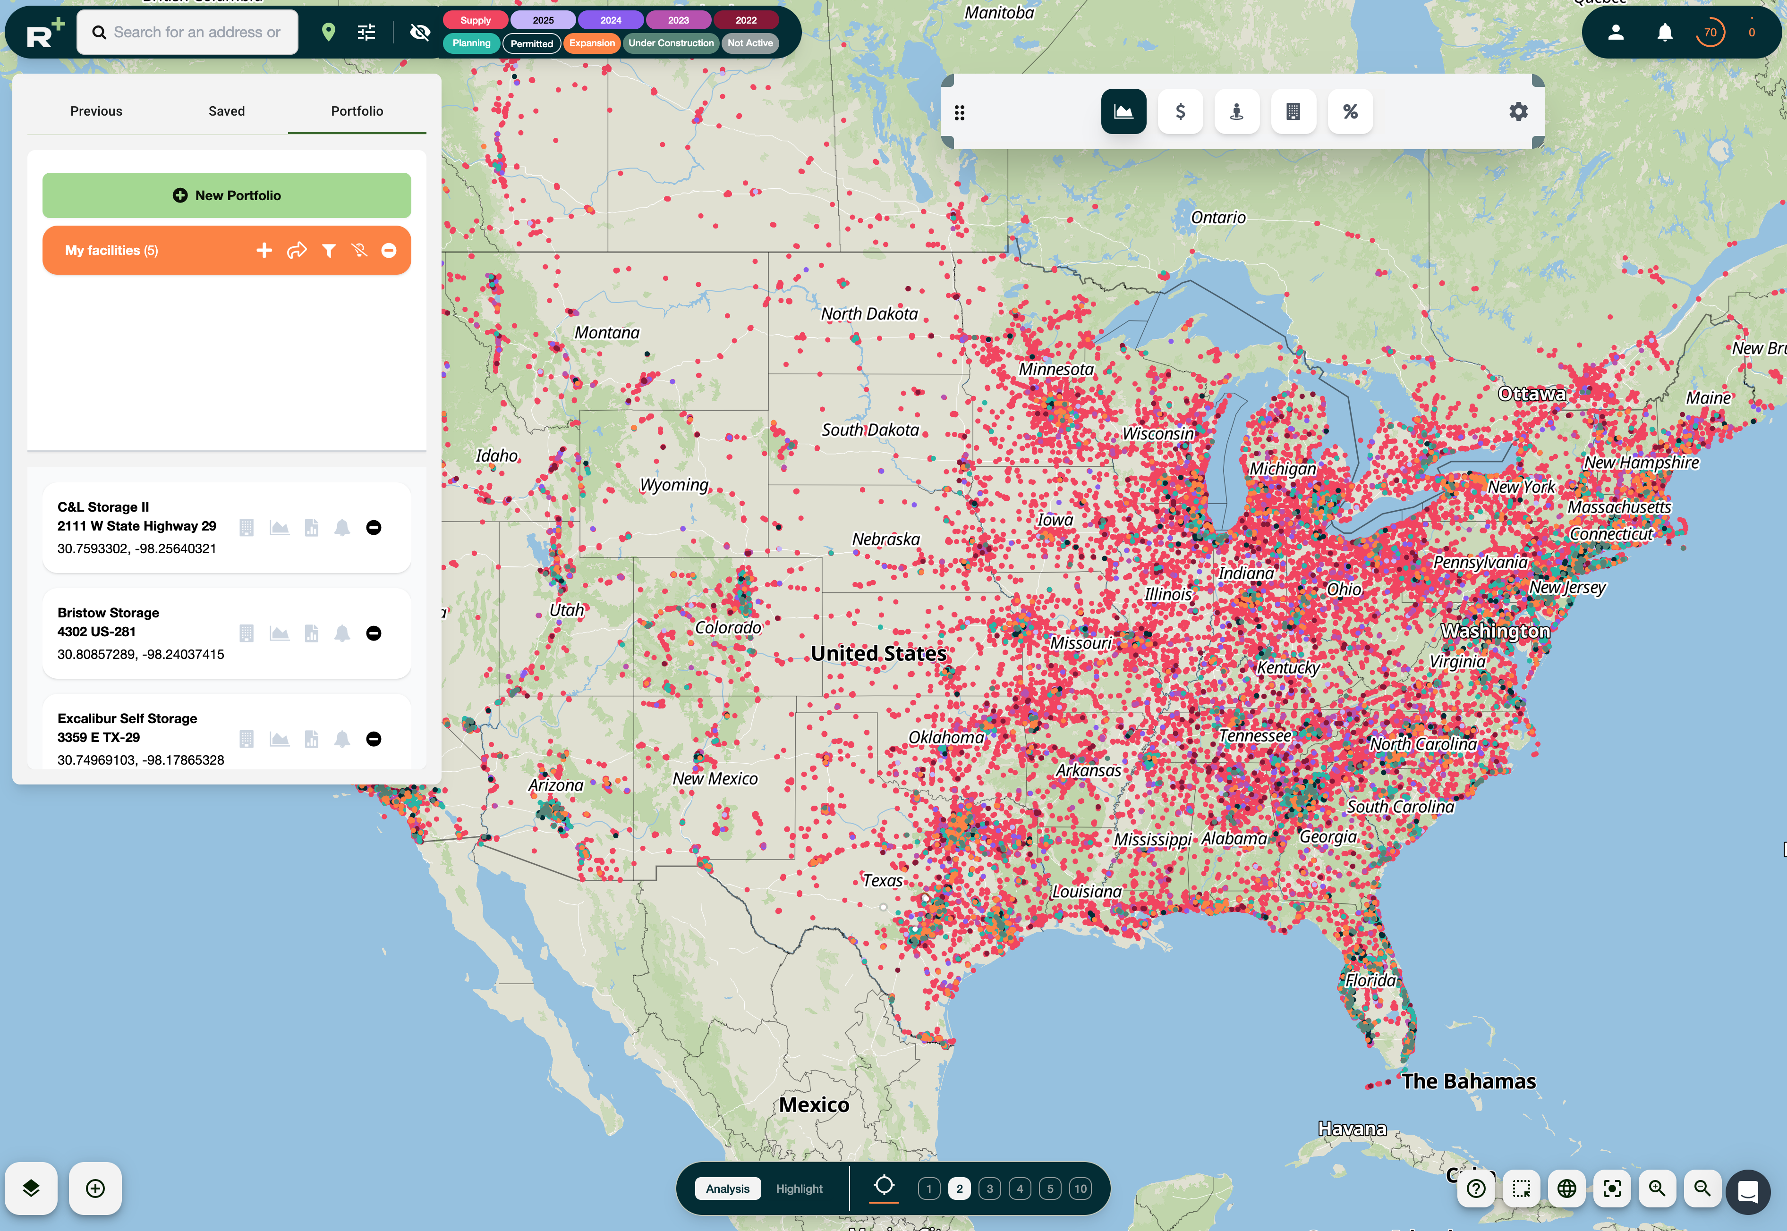This screenshot has height=1231, width=1787.
Task: Click the notifications bell in header
Action: [x=1664, y=33]
